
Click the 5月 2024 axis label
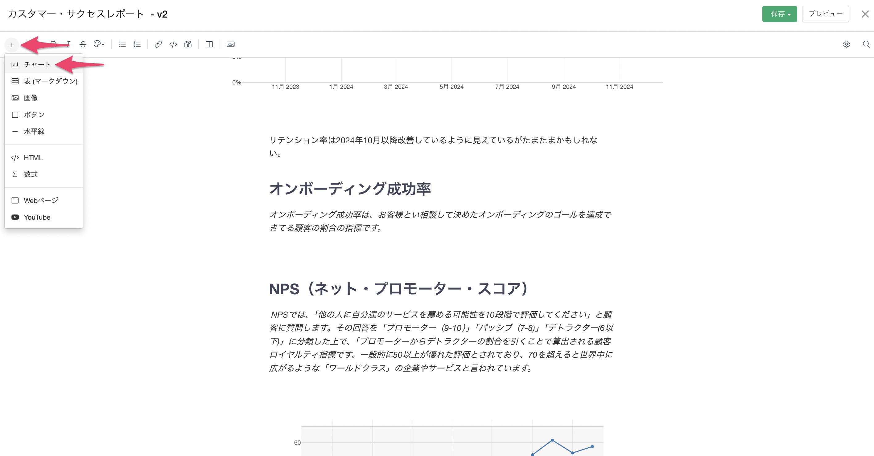pos(451,87)
